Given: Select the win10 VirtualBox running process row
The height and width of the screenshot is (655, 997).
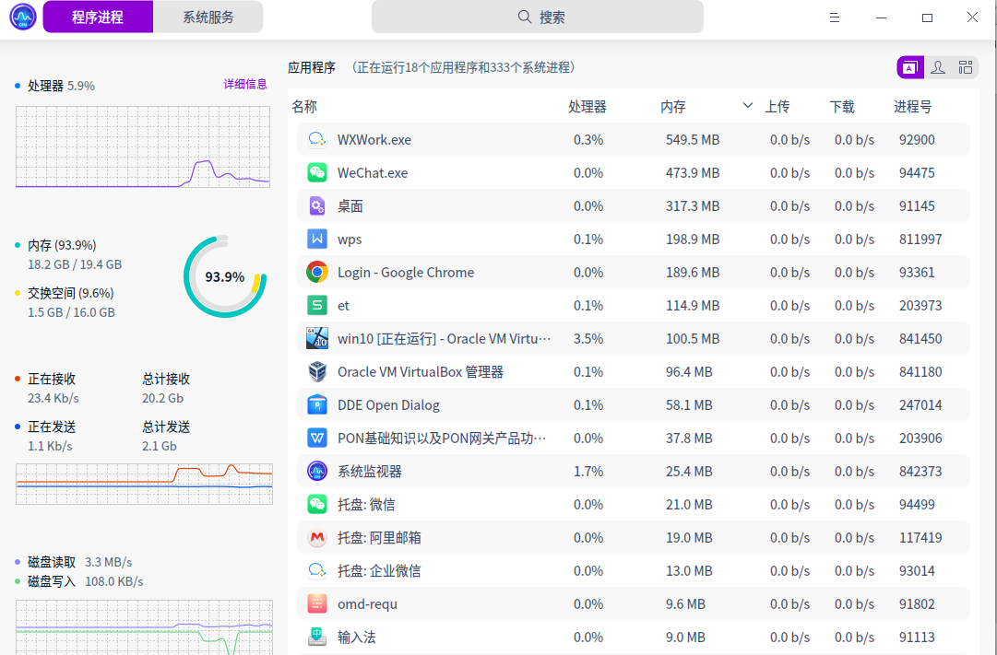Looking at the screenshot, I should click(x=553, y=338).
